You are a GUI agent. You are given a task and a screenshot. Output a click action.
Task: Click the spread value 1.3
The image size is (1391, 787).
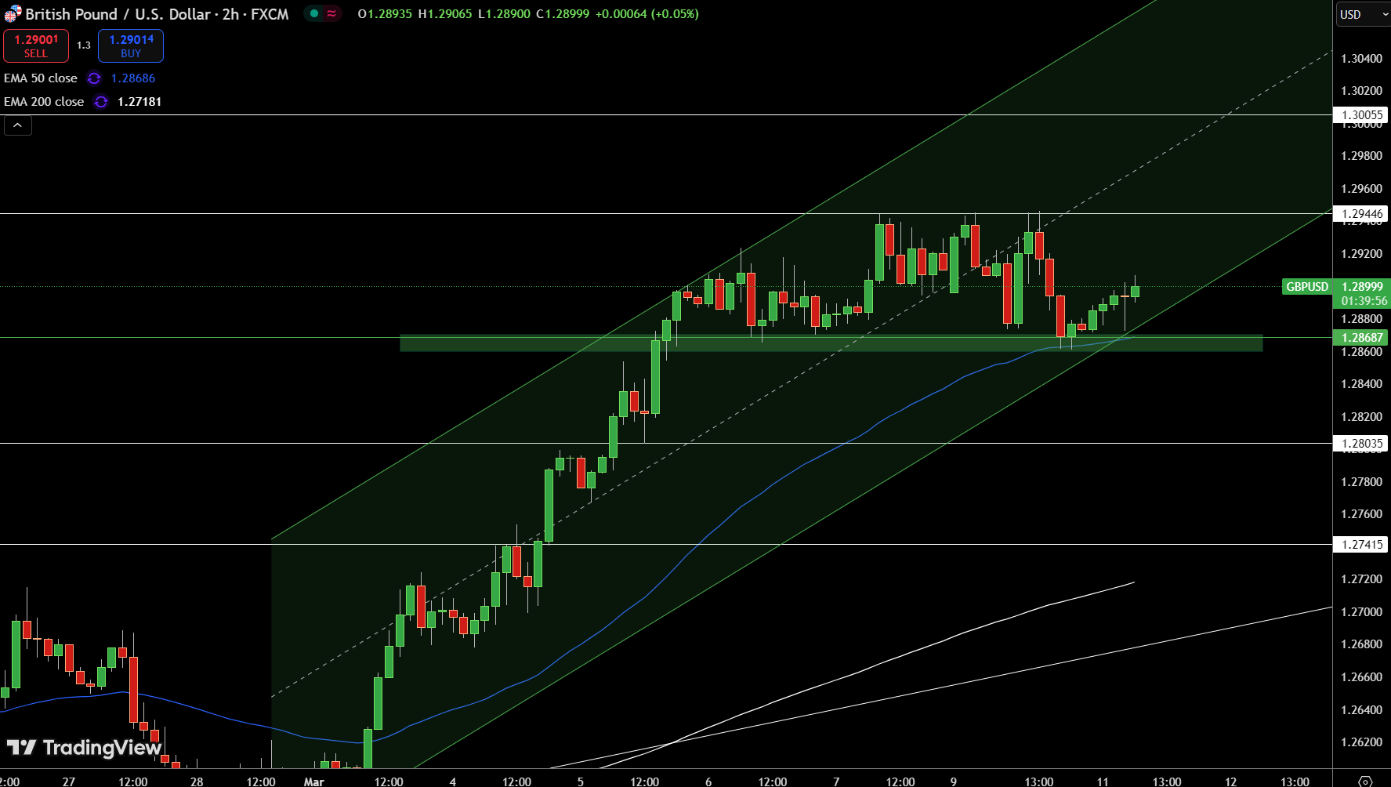tap(84, 45)
